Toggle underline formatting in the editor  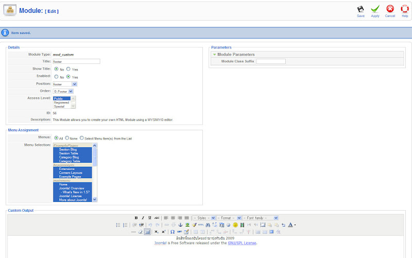(150, 218)
